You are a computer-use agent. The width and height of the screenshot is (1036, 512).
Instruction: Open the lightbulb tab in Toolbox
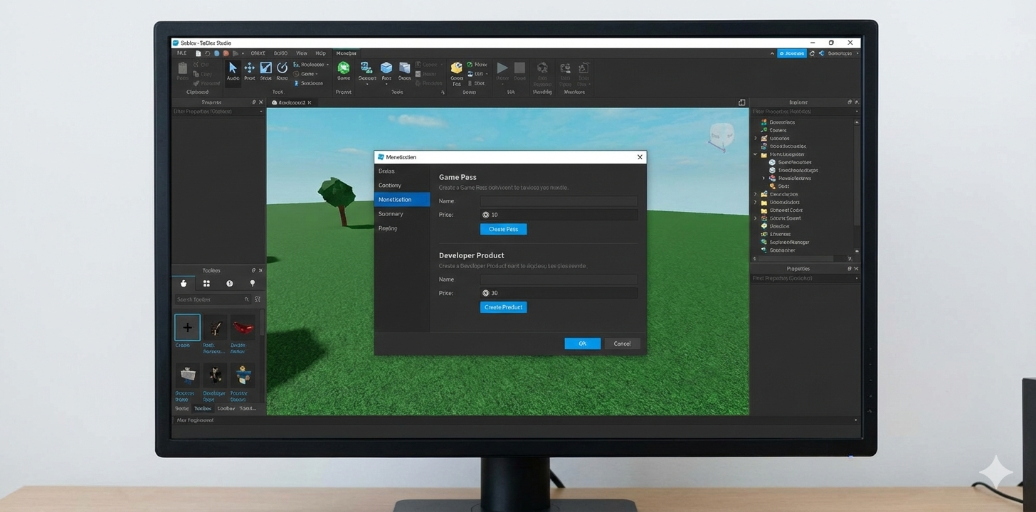(x=252, y=284)
